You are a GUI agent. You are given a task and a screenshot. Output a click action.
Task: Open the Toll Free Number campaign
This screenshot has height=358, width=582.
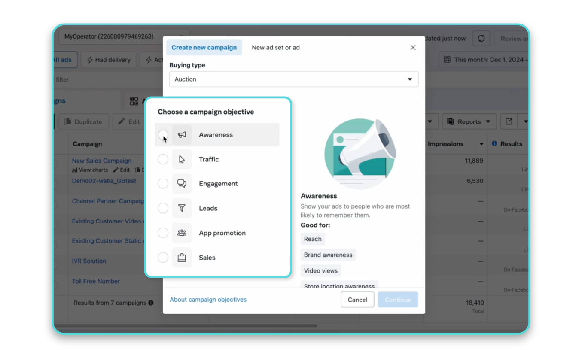[x=96, y=282]
